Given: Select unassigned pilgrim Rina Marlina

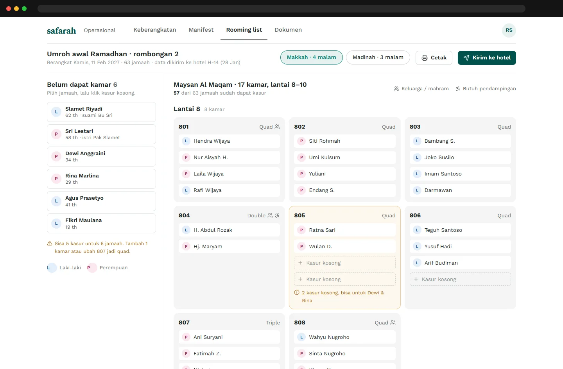Looking at the screenshot, I should pyautogui.click(x=101, y=179).
